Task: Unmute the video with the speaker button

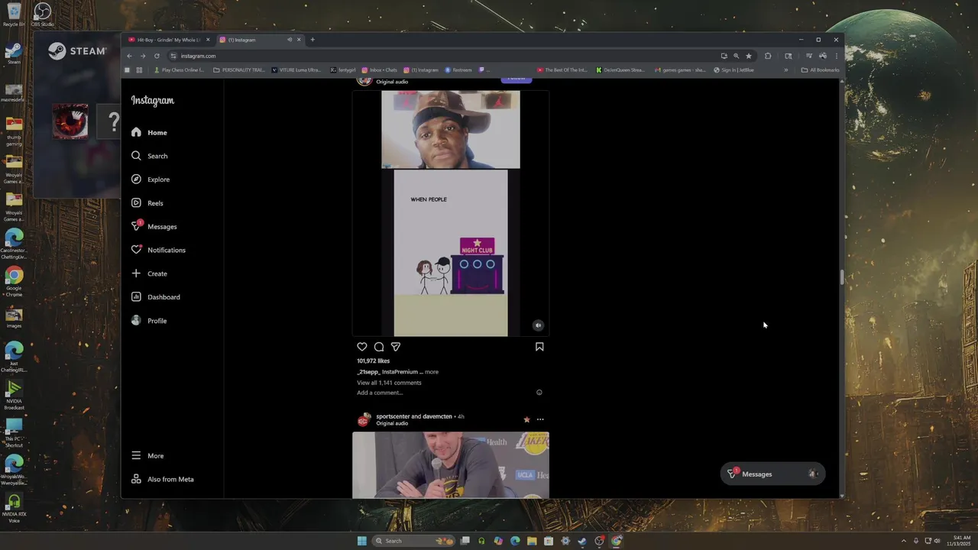Action: click(x=538, y=325)
